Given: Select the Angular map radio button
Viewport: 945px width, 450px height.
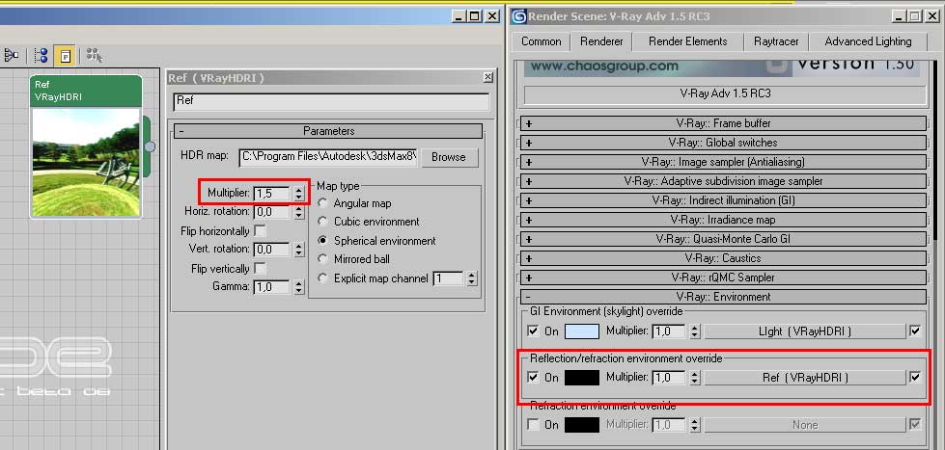Looking at the screenshot, I should 323,203.
